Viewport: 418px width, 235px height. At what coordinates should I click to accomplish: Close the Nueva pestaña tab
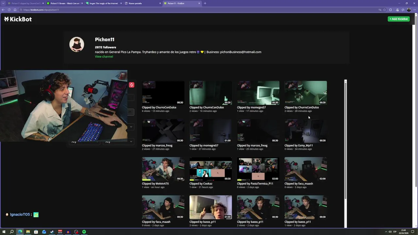tap(160, 3)
